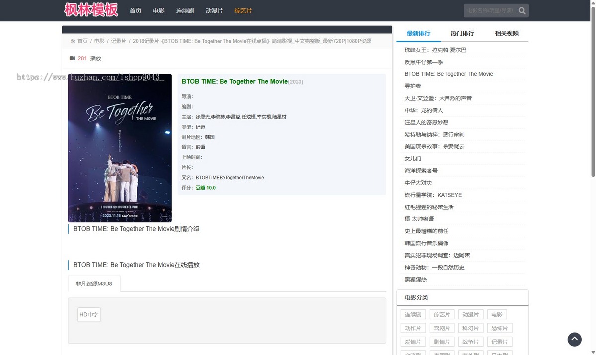Focus the movie name search field
The width and height of the screenshot is (596, 355).
click(490, 11)
